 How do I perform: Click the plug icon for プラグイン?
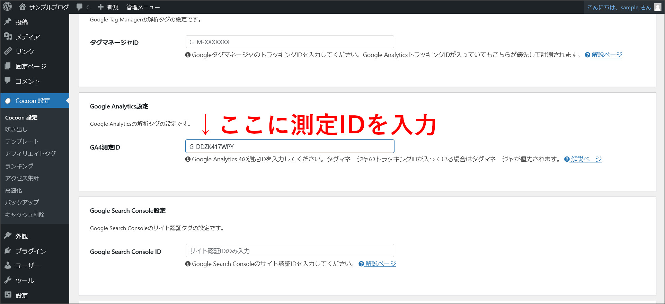coord(8,250)
